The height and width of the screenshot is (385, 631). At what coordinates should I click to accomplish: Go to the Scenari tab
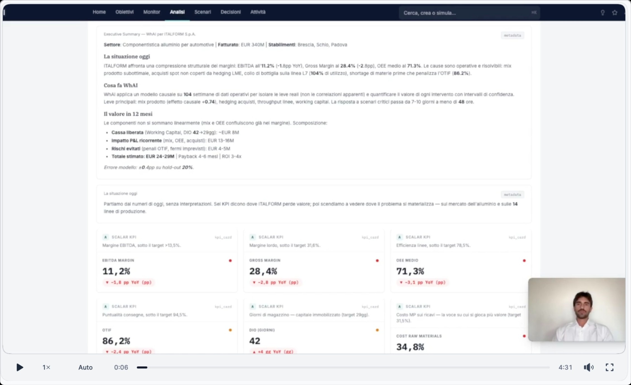203,12
